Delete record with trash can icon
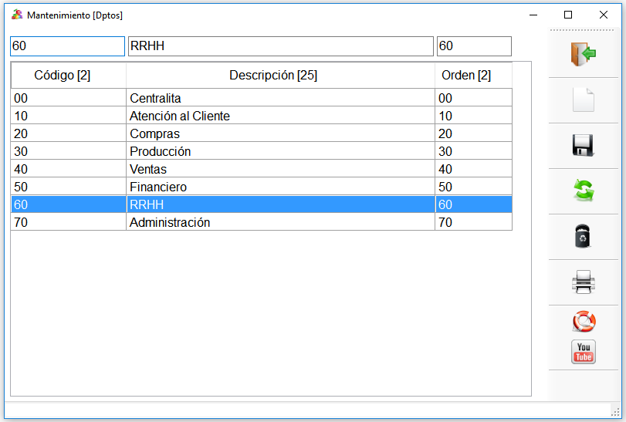Image resolution: width=626 pixels, height=422 pixels. coord(583,236)
